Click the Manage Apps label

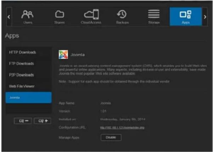click(x=69, y=137)
